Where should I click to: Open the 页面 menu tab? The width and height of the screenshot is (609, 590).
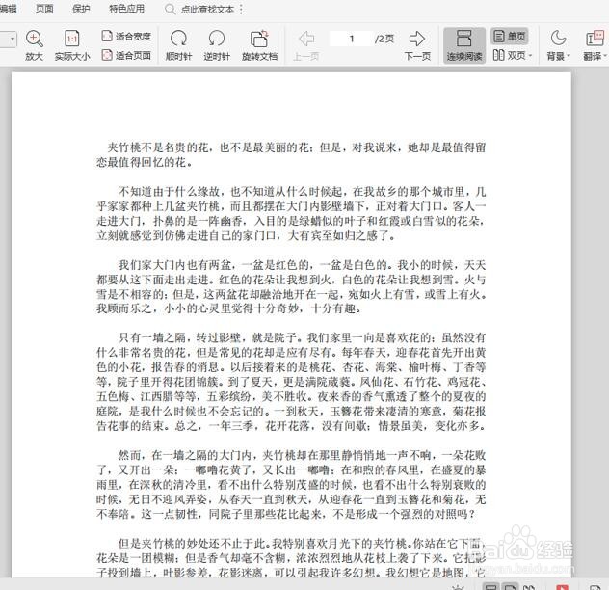44,8
